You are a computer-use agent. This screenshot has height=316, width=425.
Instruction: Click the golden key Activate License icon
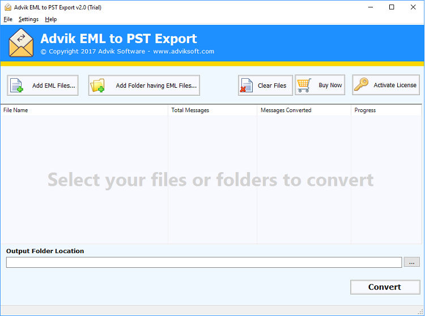coord(362,84)
